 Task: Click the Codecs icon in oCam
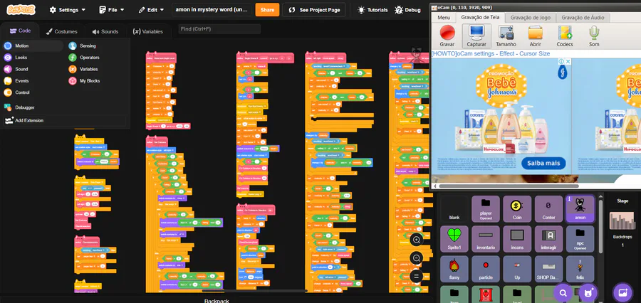(x=565, y=36)
